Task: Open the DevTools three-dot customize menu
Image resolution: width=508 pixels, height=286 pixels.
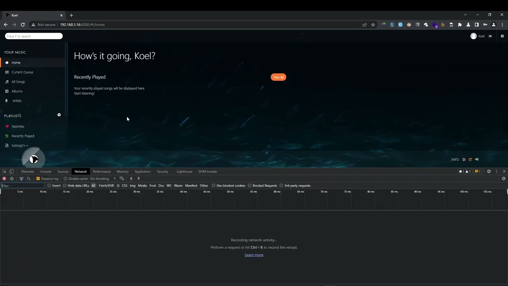Action: coord(496,172)
